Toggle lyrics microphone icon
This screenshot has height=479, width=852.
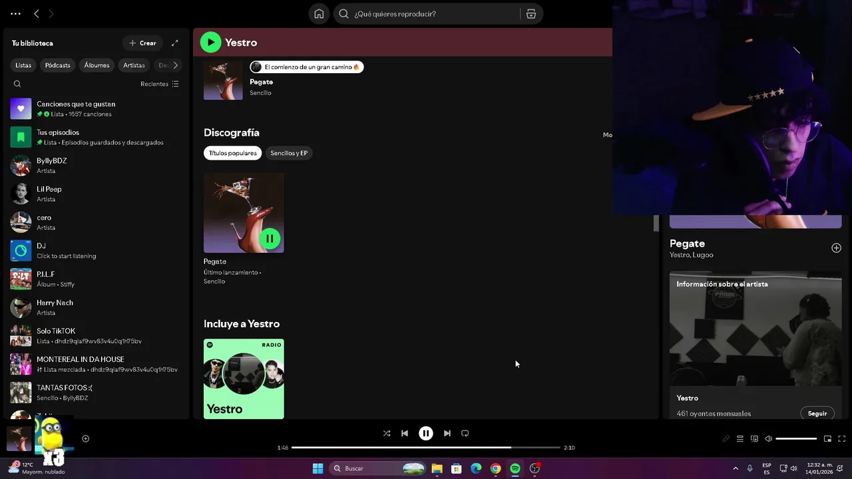726,438
